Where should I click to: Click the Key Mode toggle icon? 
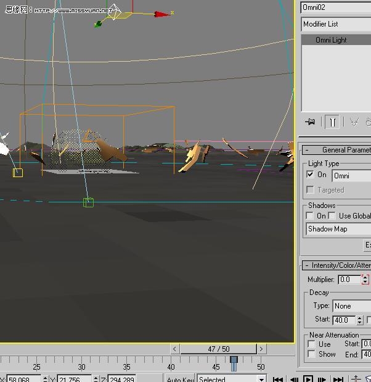click(x=356, y=379)
